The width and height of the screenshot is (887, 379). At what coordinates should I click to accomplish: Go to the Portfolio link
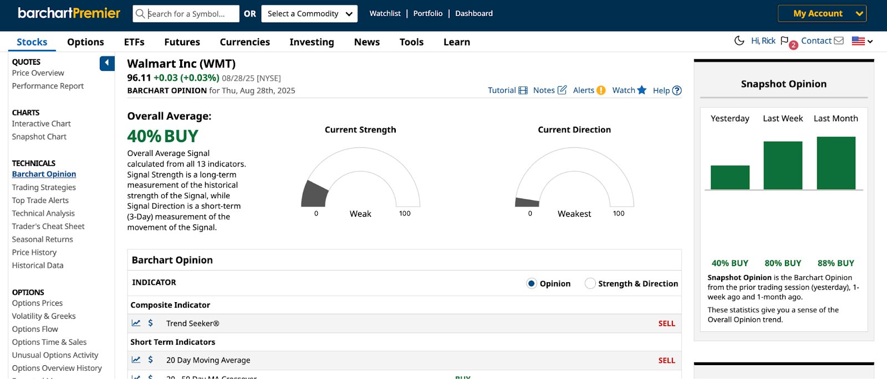tap(428, 13)
